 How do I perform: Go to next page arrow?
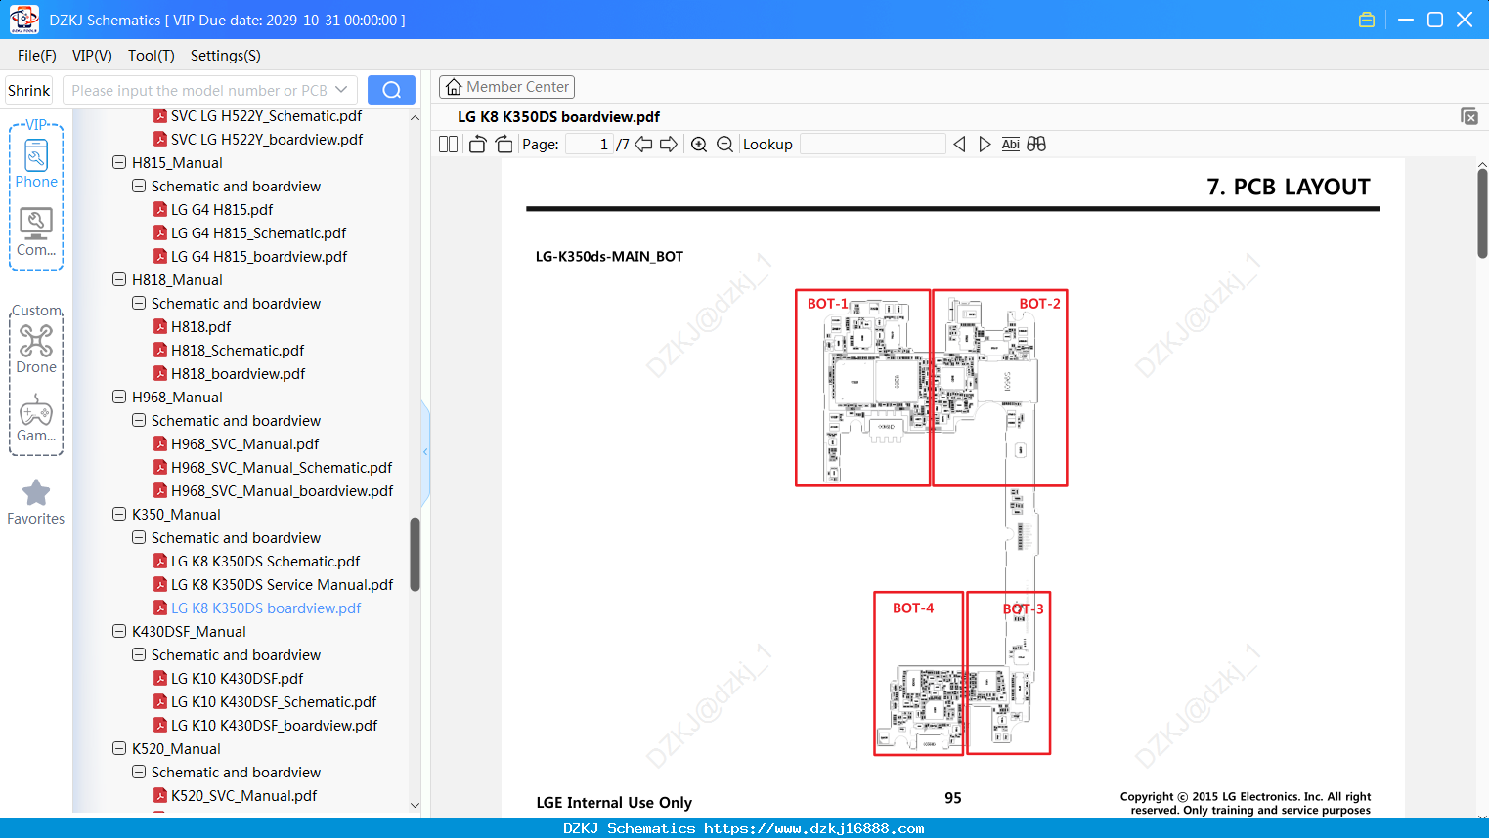669,145
